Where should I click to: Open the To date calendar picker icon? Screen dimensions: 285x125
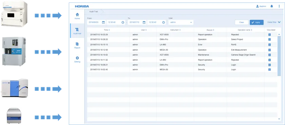[x=144, y=22]
